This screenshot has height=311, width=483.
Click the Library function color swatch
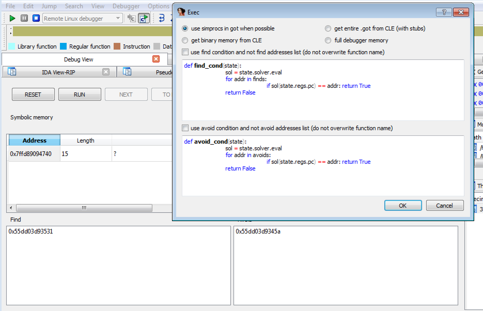coord(12,46)
